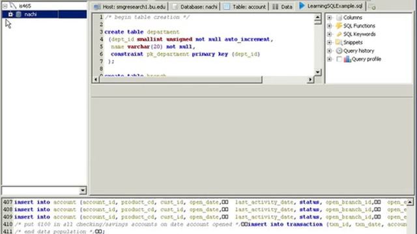The width and height of the screenshot is (417, 234).
Task: Open the database filter dropdown arrow
Action: click(x=83, y=190)
